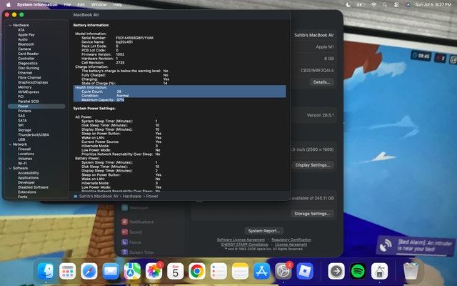This screenshot has width=457, height=286.
Task: Collapse the Software section in sidebar
Action: (10, 169)
